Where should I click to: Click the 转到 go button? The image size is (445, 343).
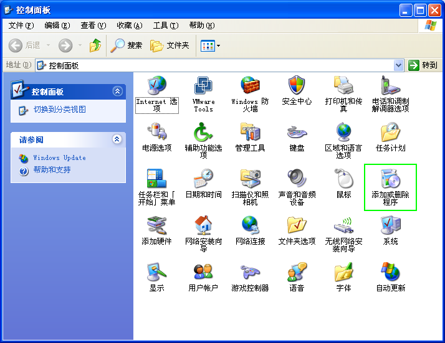click(x=423, y=65)
